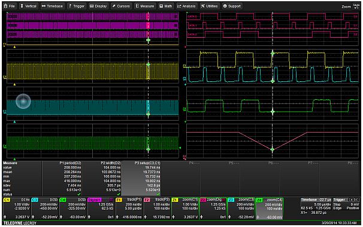Select the C3 channel descriptor box
Screen dimensions: 363x227
[45, 208]
